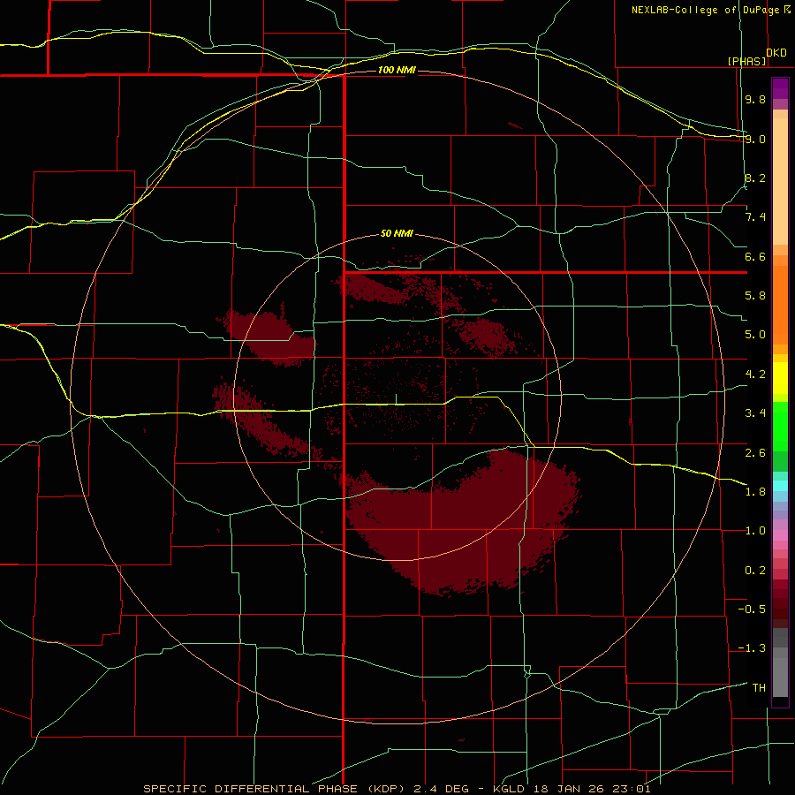Viewport: 795px width, 795px height.
Task: Select the 8.2 scale value
Action: pos(755,178)
